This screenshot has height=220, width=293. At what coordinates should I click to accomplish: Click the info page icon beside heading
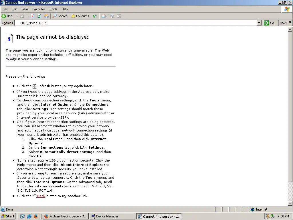(x=9, y=39)
